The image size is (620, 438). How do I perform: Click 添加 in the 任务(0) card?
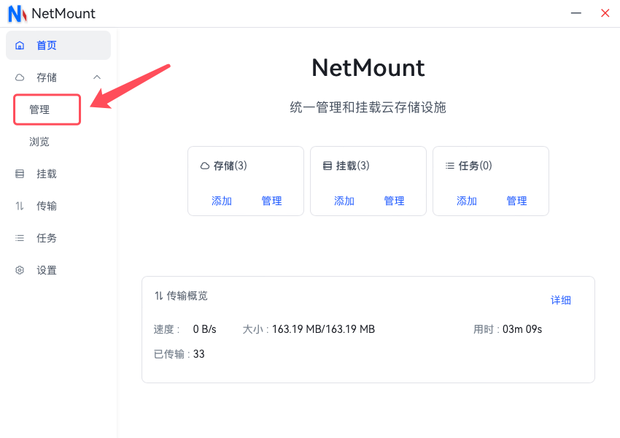pos(467,201)
